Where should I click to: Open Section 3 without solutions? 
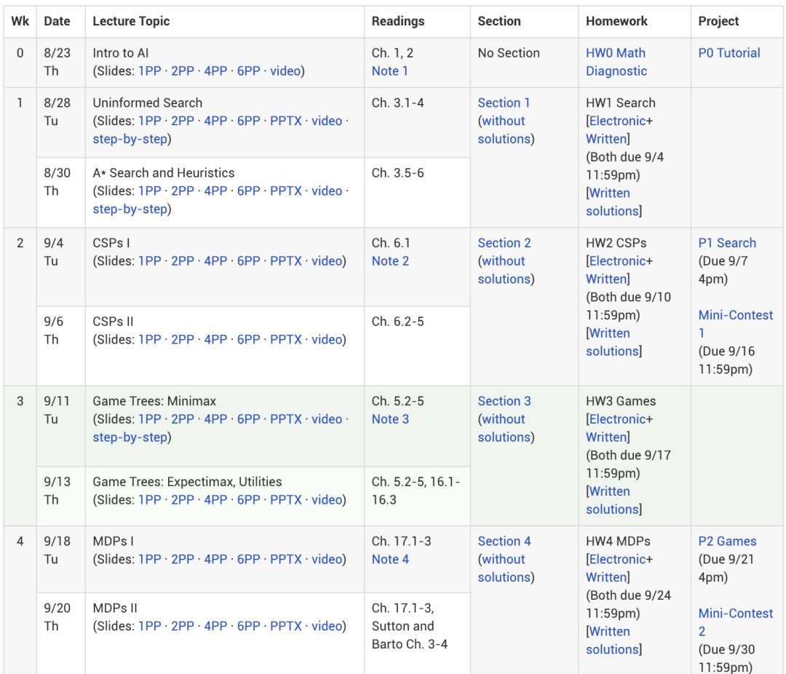coord(504,428)
